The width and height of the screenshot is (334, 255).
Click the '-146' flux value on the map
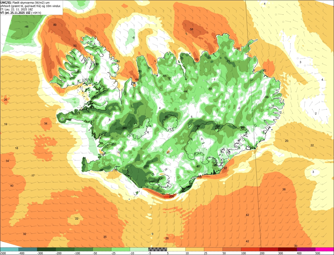(x=217, y=126)
